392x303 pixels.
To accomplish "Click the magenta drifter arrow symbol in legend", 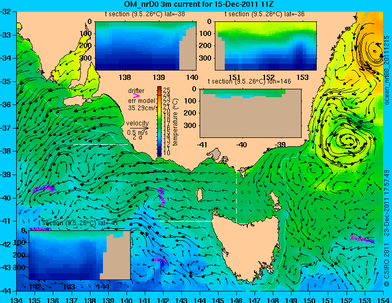I will (x=136, y=96).
